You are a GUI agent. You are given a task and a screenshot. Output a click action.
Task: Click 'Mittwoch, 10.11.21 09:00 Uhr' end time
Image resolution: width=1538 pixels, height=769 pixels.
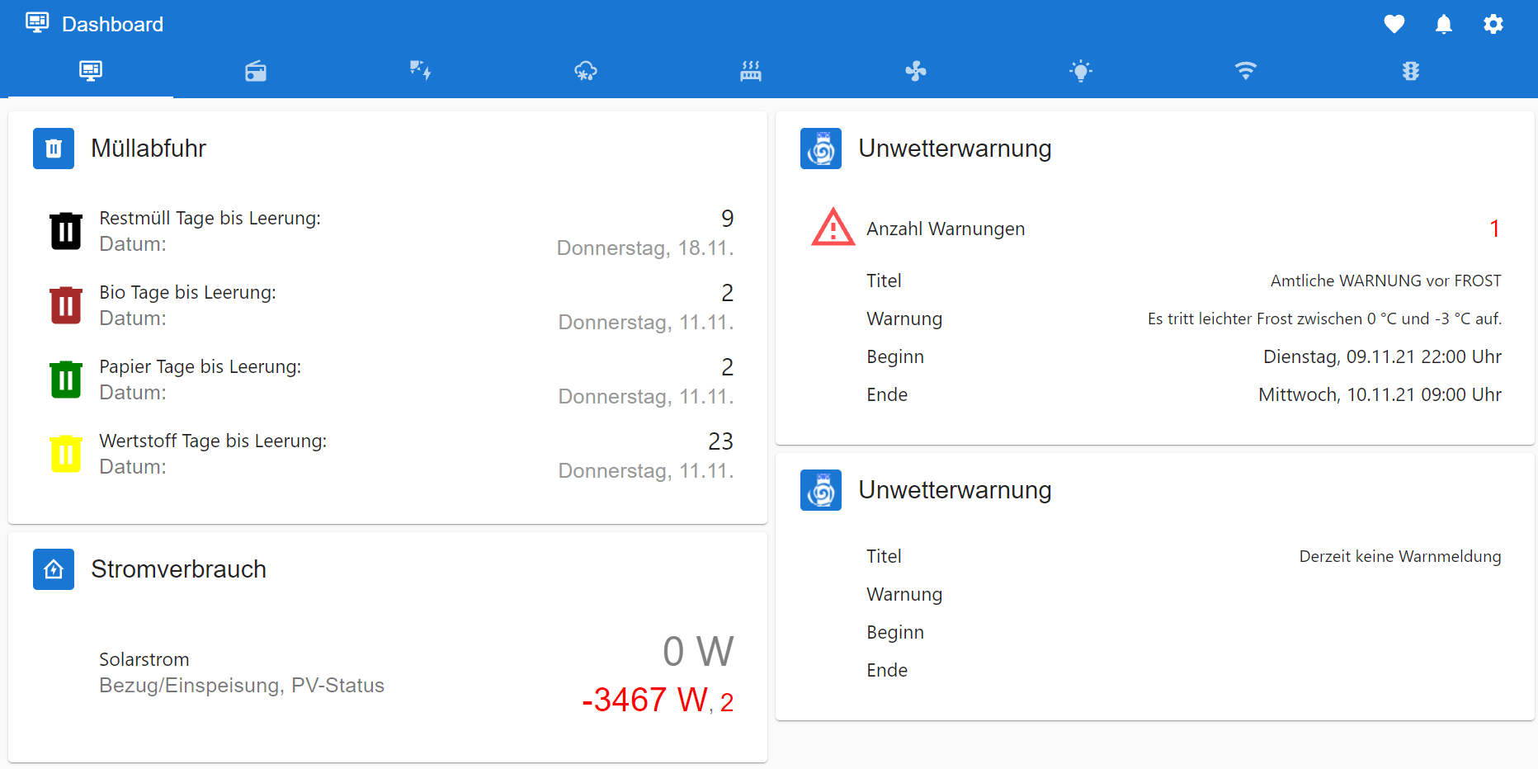tap(1380, 394)
